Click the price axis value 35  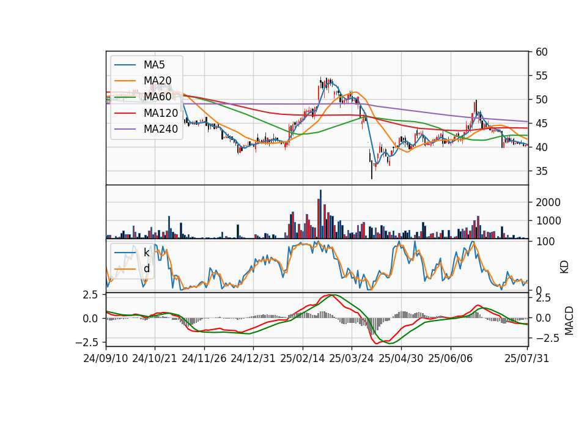click(x=541, y=171)
